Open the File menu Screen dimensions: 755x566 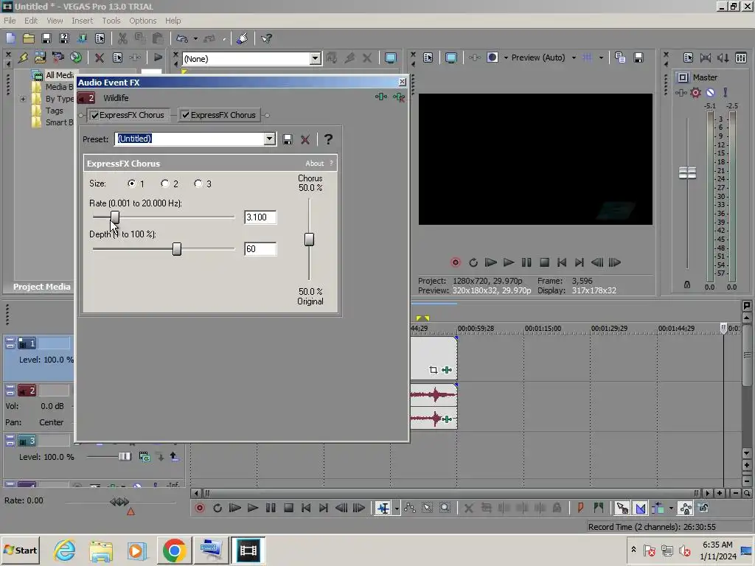pos(10,21)
